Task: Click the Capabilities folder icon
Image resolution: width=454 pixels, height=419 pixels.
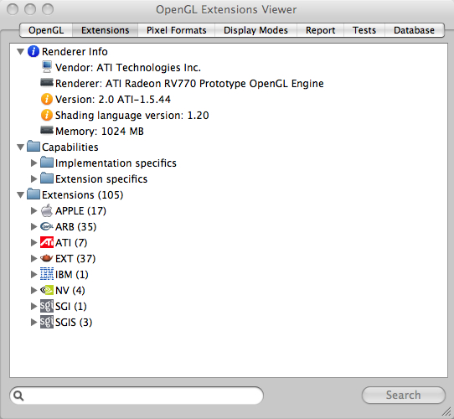Action: coord(34,147)
